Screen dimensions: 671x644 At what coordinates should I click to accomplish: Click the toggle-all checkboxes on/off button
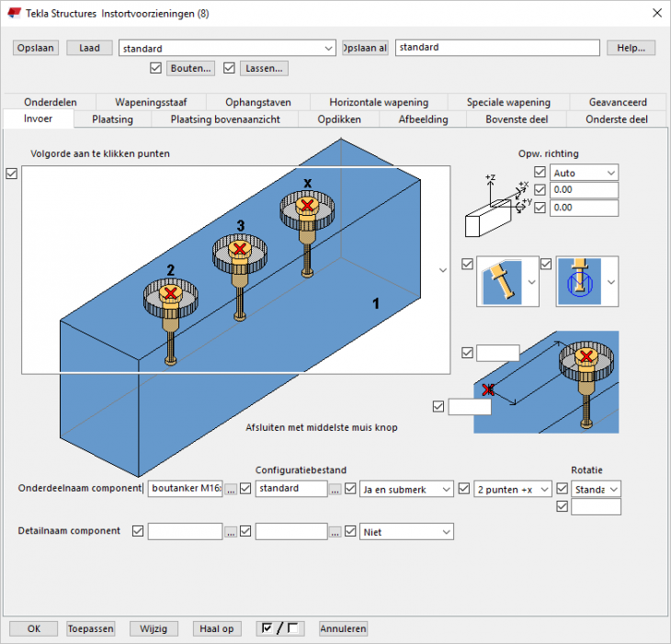pos(279,628)
